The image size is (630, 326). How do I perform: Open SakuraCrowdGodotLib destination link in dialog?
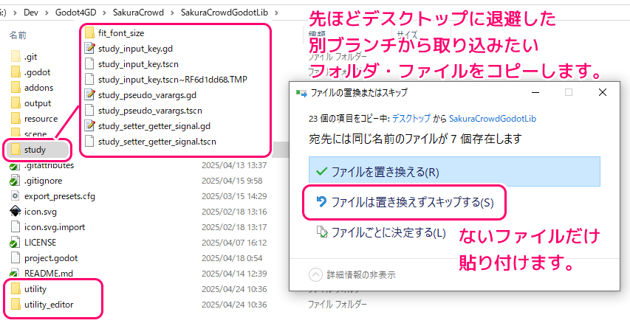[493, 119]
